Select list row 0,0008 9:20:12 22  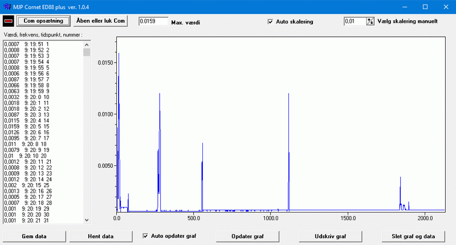(43, 168)
